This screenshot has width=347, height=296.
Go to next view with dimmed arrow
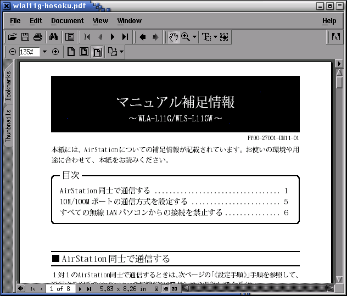click(x=155, y=37)
